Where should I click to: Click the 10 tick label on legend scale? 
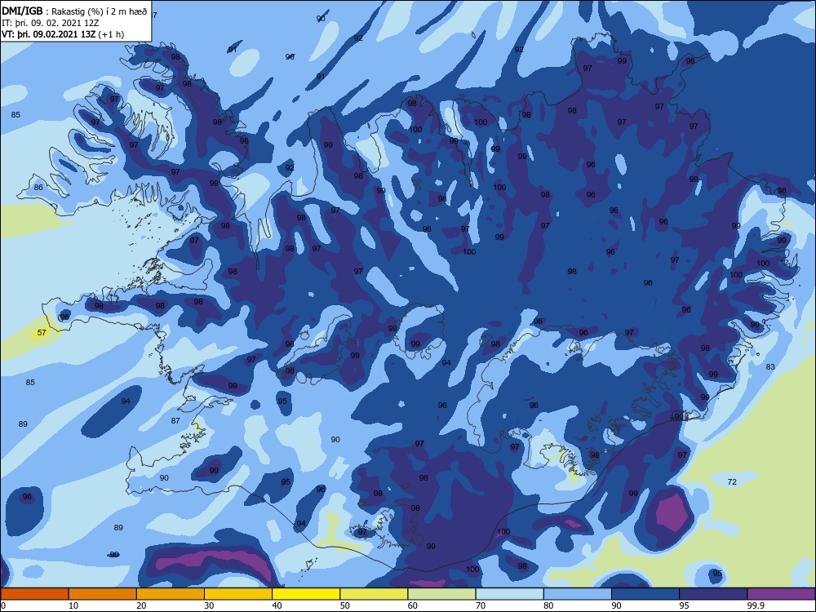(x=73, y=605)
